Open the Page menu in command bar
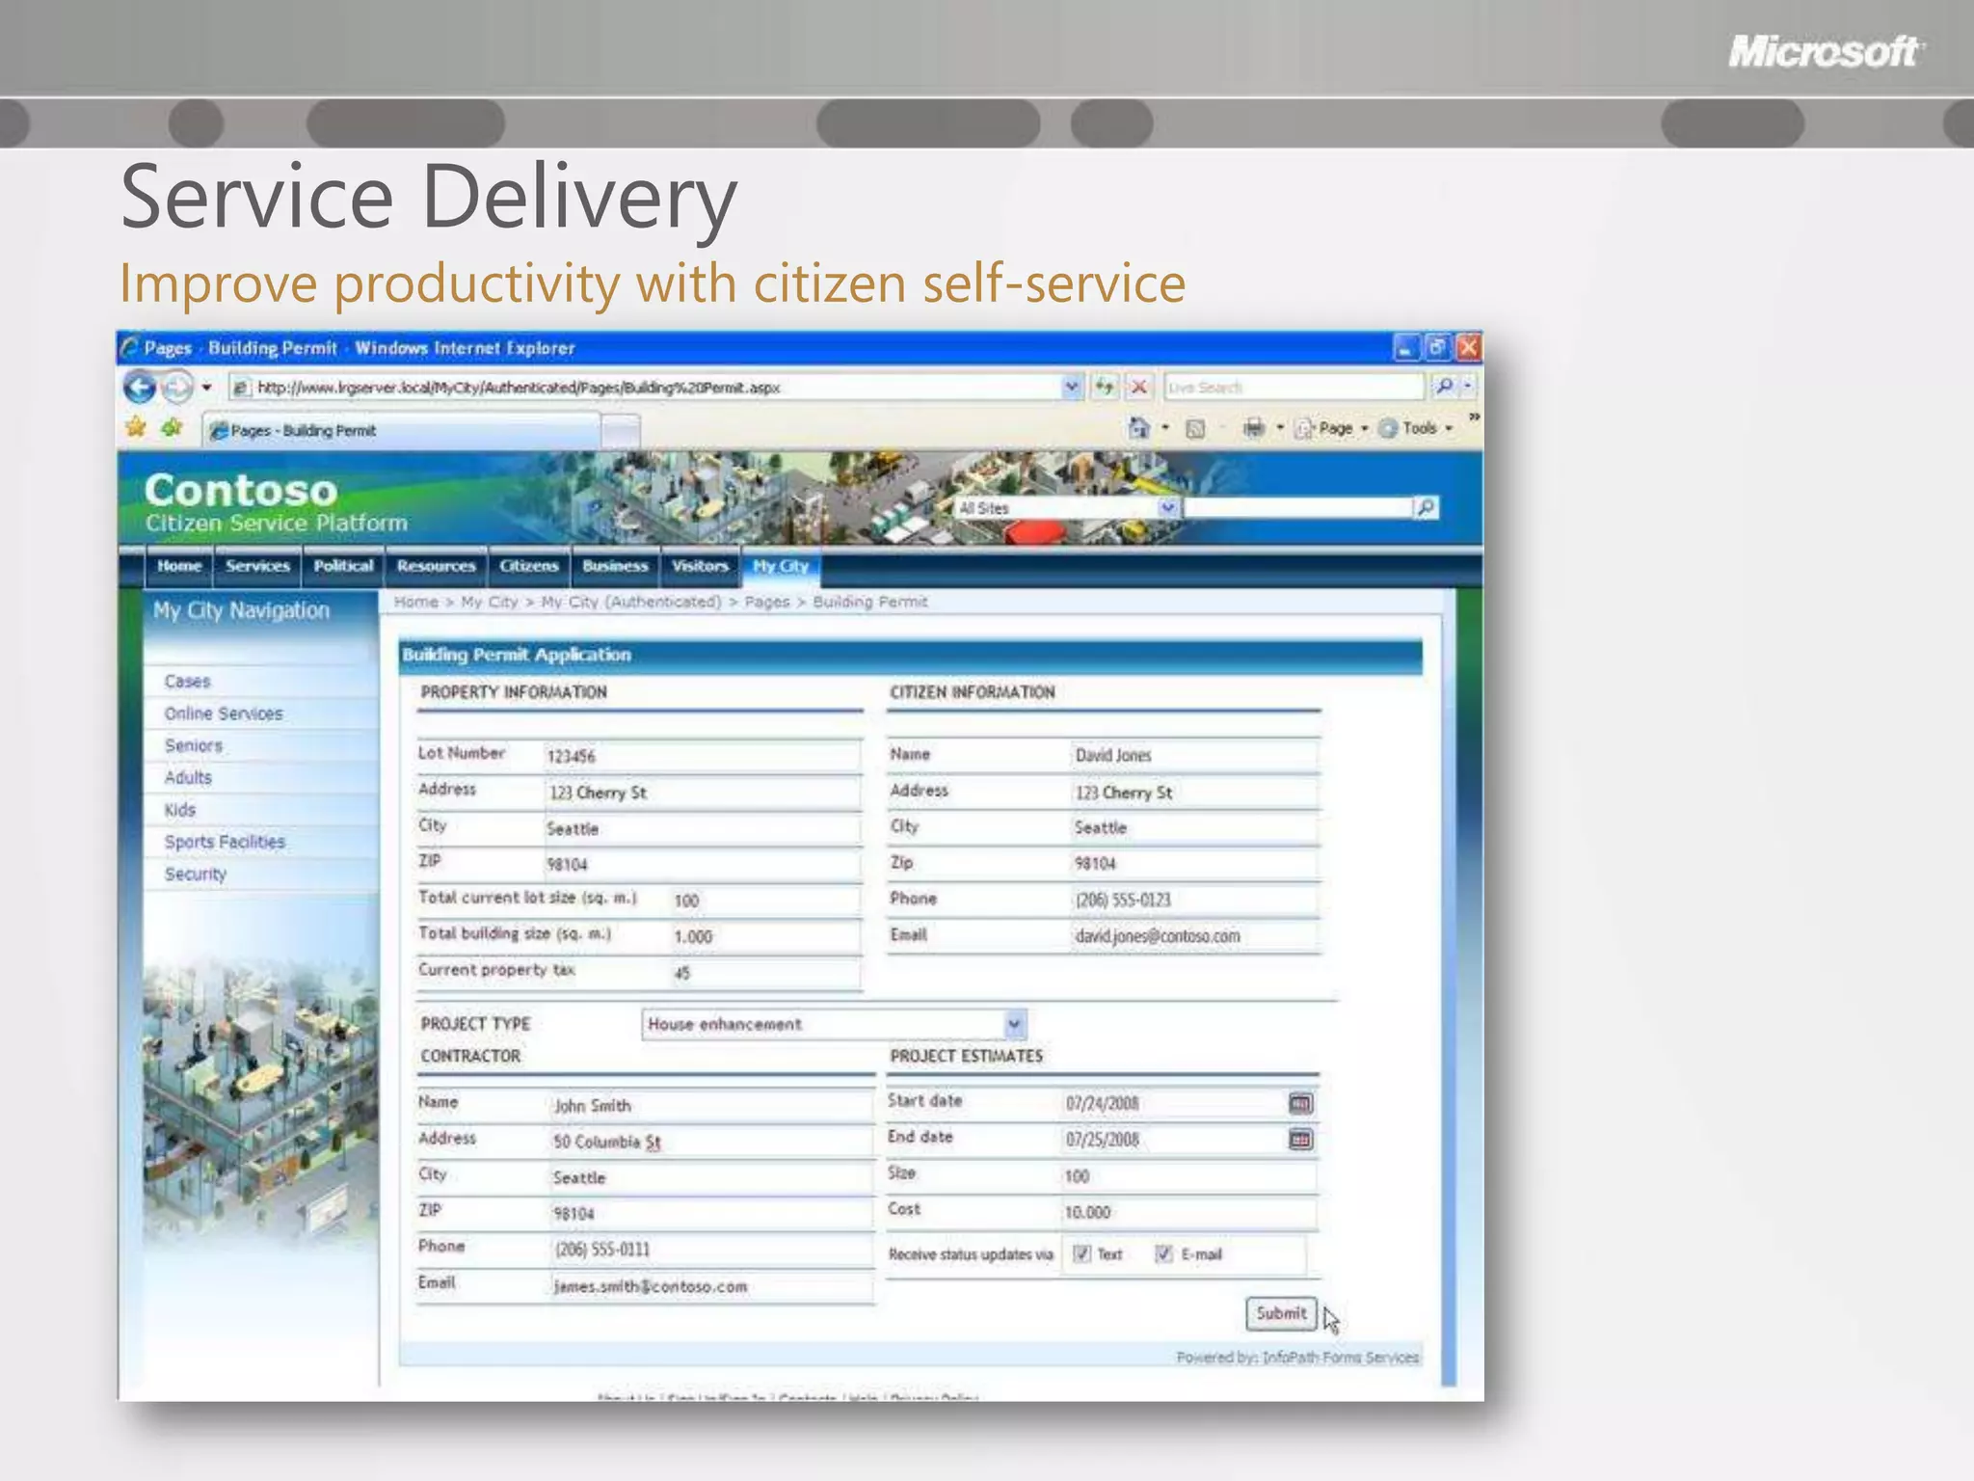This screenshot has width=1974, height=1481. tap(1332, 428)
